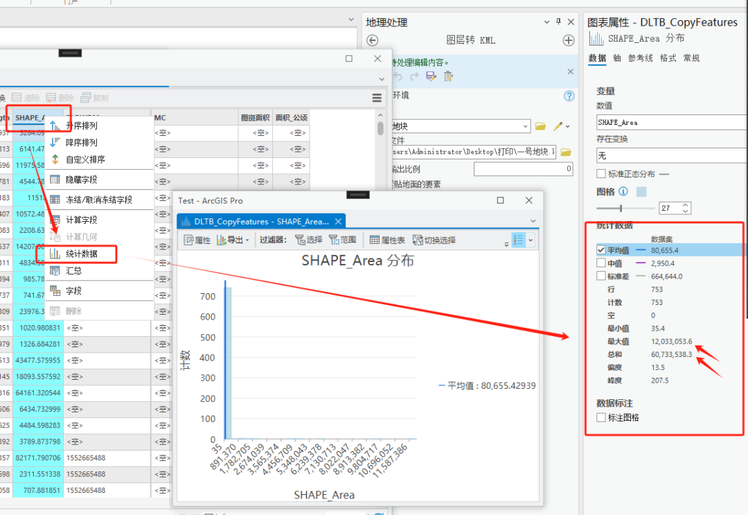Open the sketch tool dropdown arrow
The image size is (748, 515).
568,126
